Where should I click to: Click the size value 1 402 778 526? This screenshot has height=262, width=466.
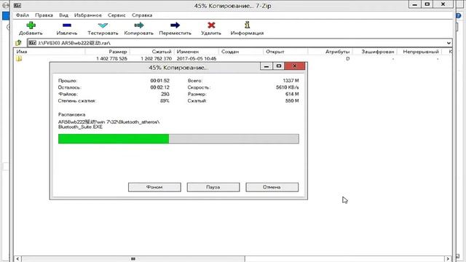coord(111,59)
